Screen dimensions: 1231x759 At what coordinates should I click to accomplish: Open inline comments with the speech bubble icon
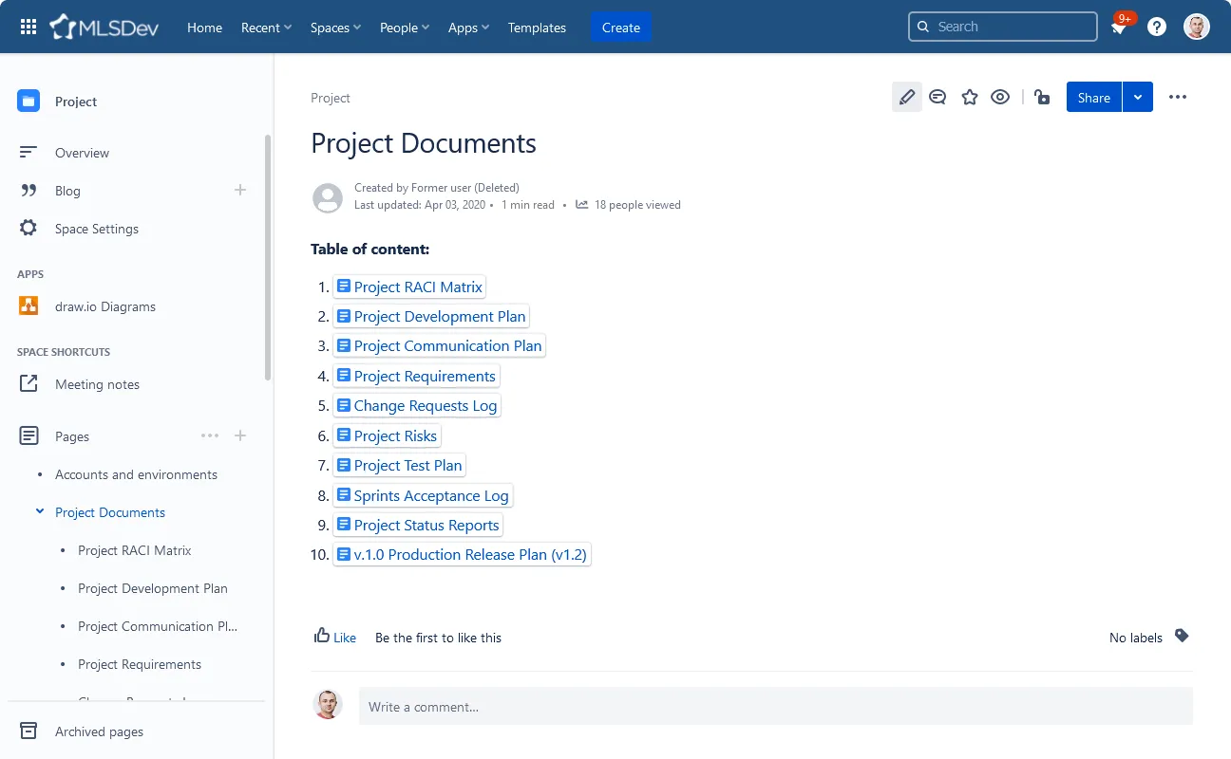937,97
